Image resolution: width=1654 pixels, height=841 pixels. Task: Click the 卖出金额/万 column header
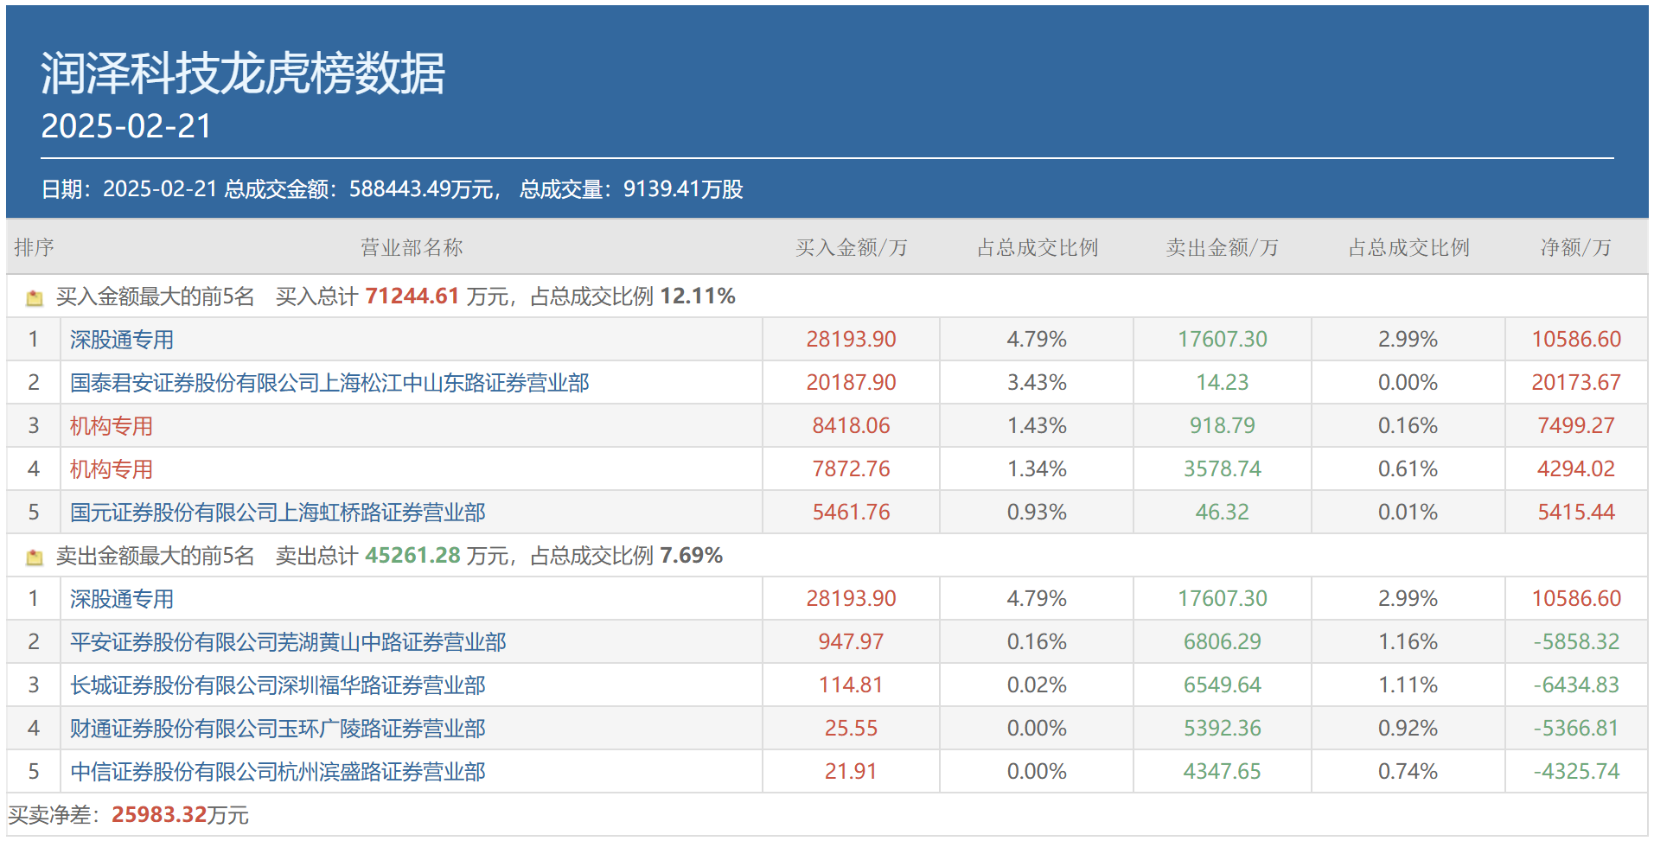pos(1222,248)
